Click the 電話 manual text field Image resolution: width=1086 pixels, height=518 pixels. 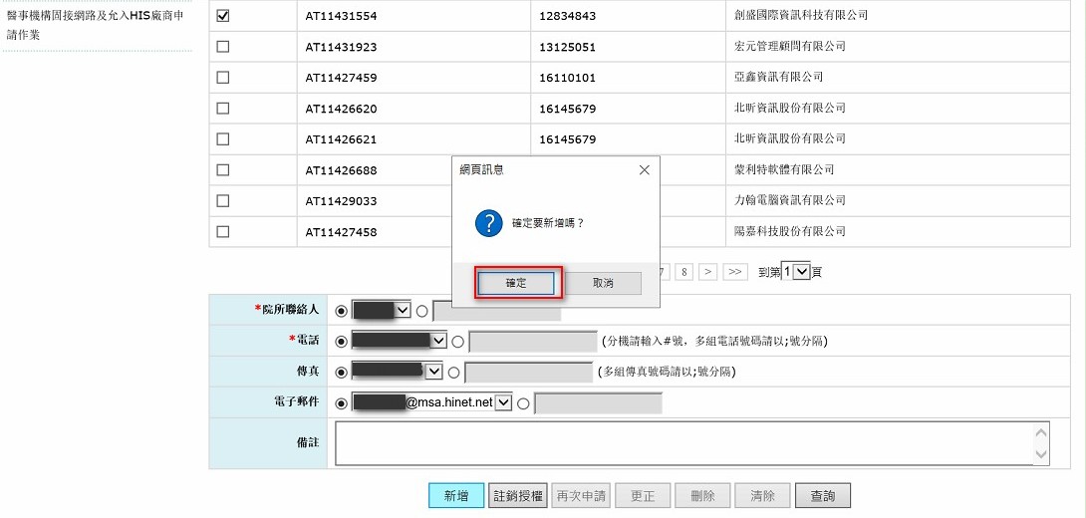point(533,342)
